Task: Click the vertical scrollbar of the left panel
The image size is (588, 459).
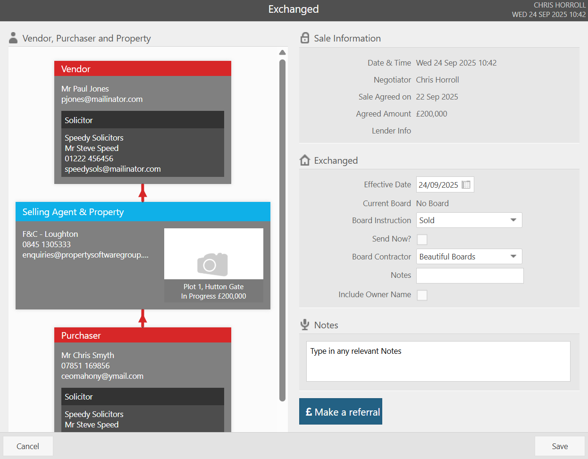Action: tap(283, 230)
